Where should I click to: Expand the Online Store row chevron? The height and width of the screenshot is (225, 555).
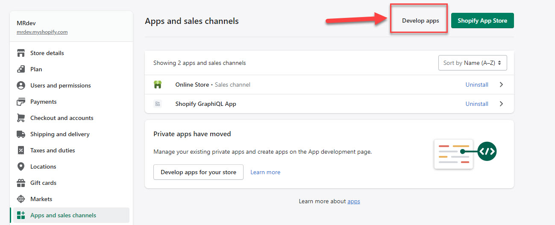click(501, 85)
